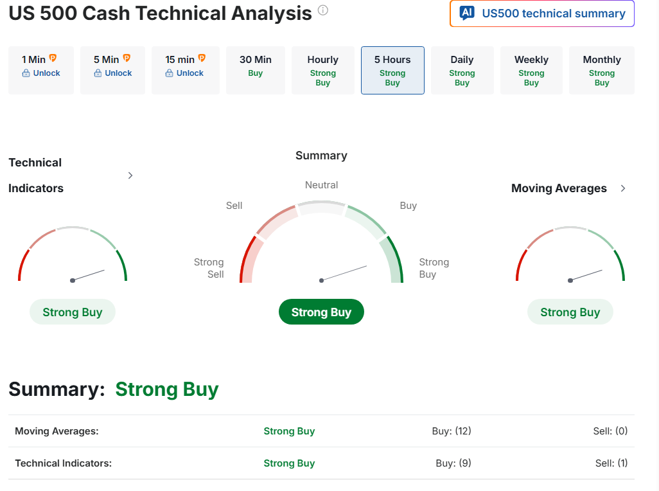Select the Daily timeframe tab
This screenshot has height=491, width=659.
tap(462, 70)
